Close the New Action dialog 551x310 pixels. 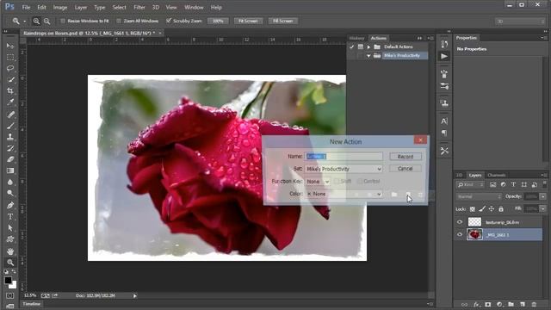point(420,140)
